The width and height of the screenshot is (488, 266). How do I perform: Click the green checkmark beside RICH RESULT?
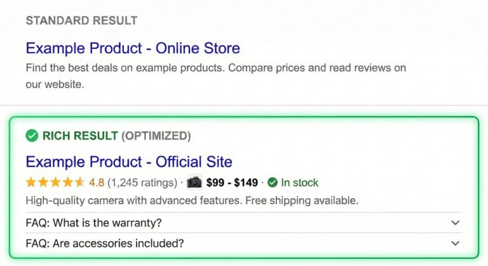[32, 135]
